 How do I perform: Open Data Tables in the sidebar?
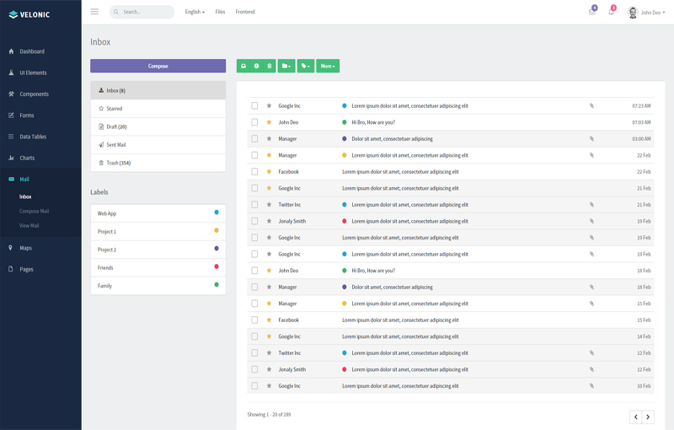click(x=33, y=137)
